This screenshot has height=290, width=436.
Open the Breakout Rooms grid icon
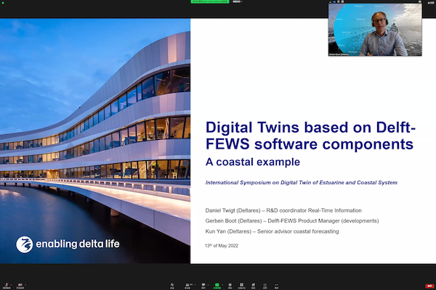(x=241, y=284)
